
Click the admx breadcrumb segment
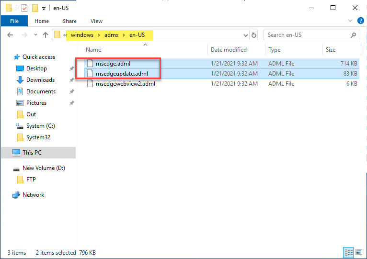pos(112,35)
